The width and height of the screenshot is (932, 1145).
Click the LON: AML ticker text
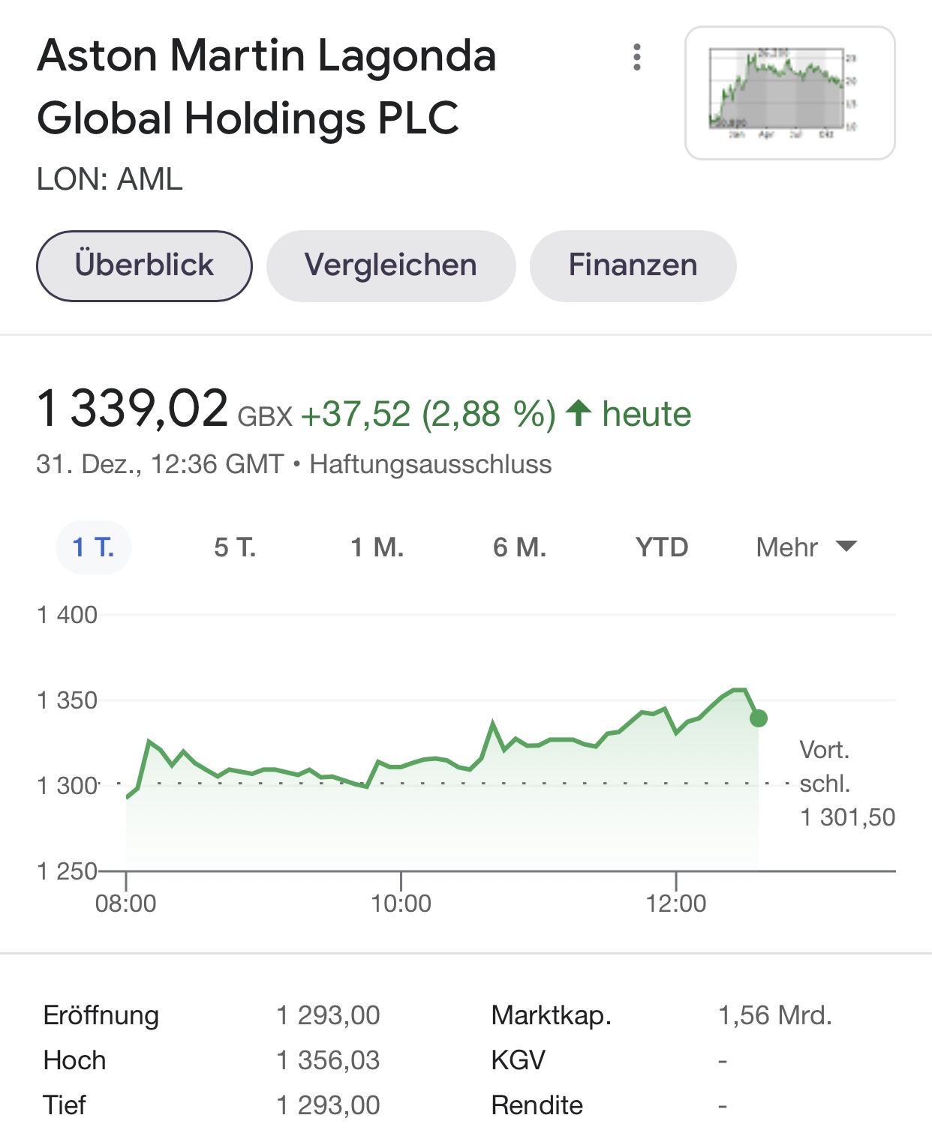[x=110, y=180]
